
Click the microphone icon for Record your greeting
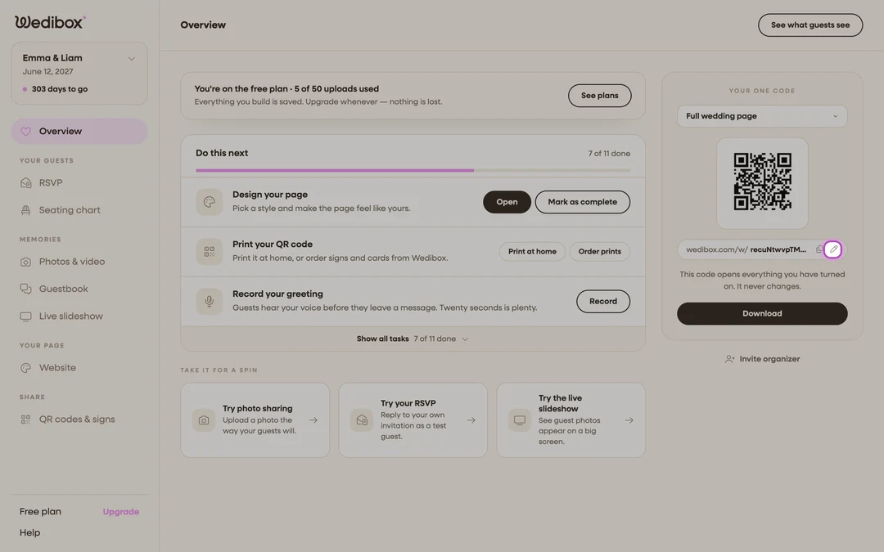click(x=210, y=301)
